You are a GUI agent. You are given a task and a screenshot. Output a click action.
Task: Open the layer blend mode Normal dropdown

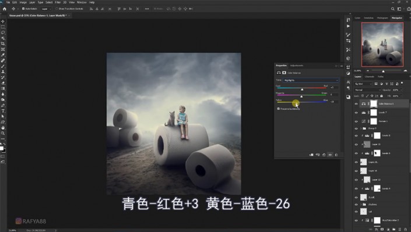click(367, 90)
